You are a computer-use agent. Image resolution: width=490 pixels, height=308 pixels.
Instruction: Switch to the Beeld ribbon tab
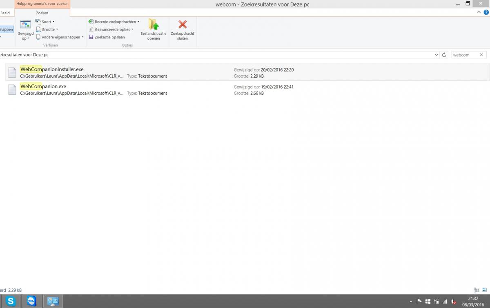pyautogui.click(x=5, y=13)
